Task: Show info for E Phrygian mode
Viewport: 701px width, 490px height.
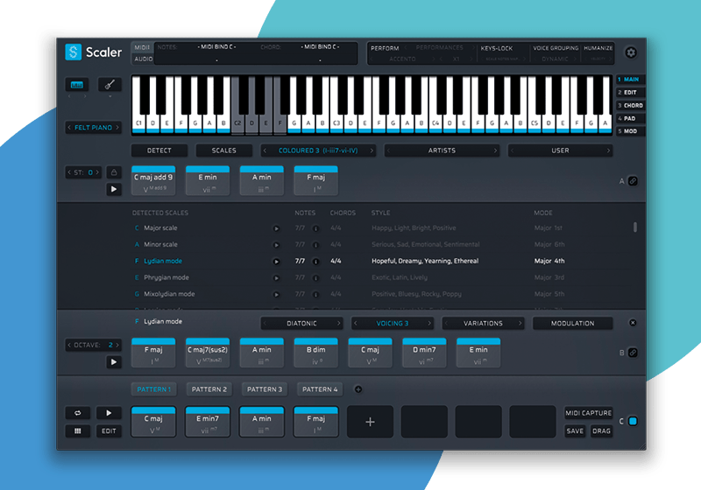Action: (315, 278)
